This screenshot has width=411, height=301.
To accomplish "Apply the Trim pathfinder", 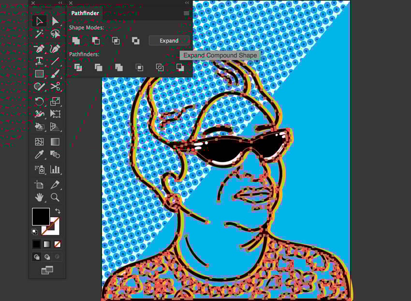I will click(98, 68).
